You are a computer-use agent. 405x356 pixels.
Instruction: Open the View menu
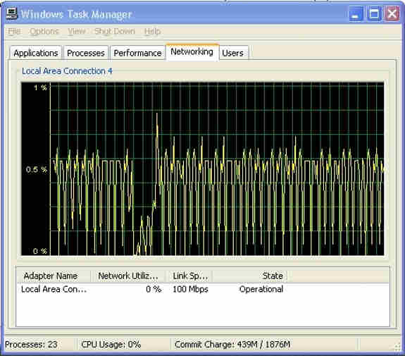coord(77,31)
